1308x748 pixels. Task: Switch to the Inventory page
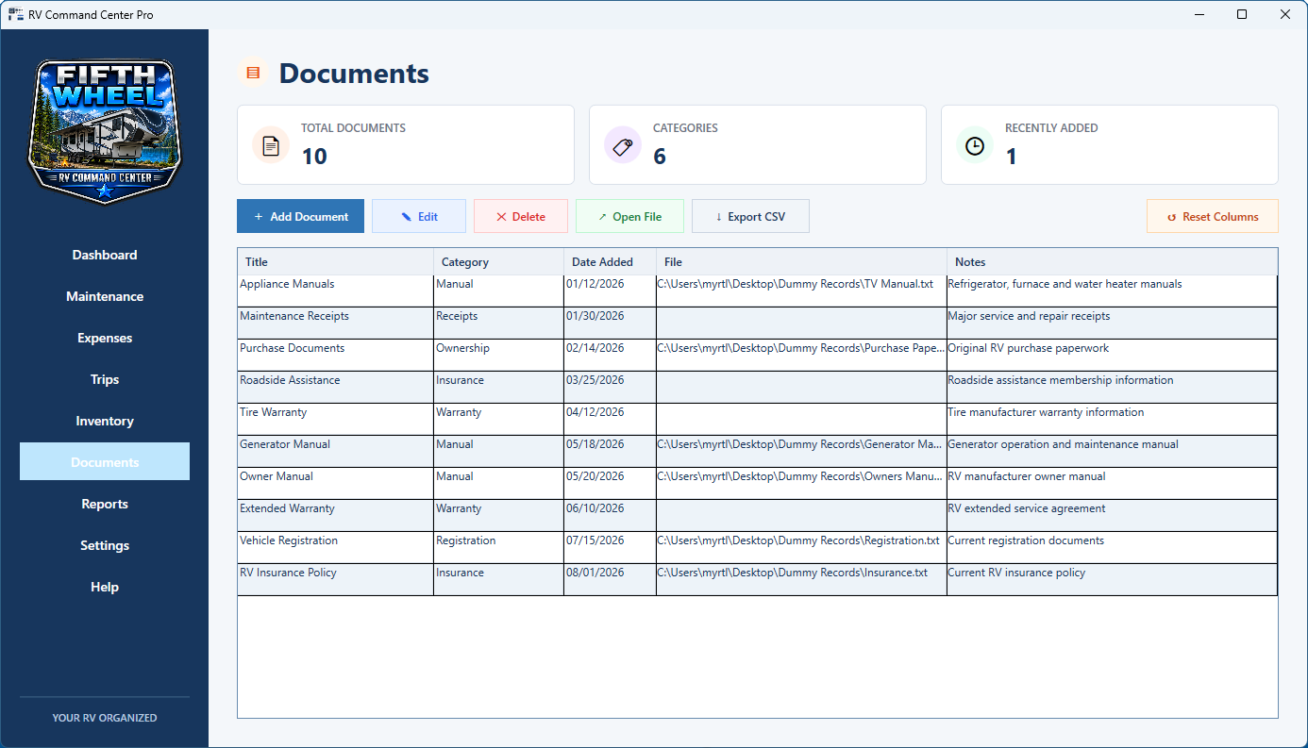pyautogui.click(x=105, y=421)
